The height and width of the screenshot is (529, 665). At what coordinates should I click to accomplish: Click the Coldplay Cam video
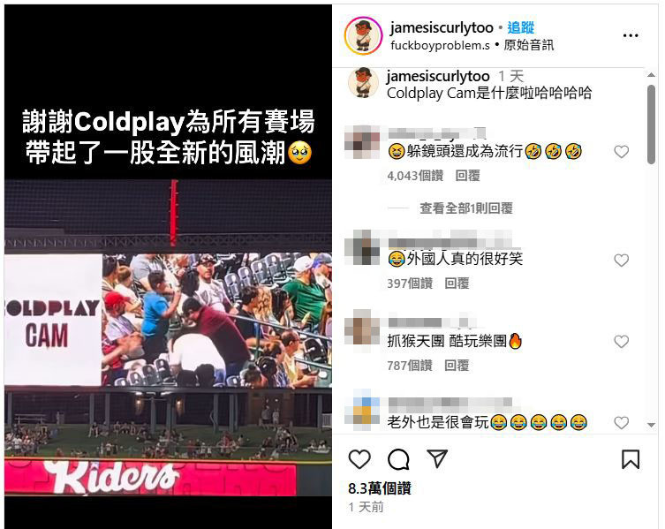169,267
